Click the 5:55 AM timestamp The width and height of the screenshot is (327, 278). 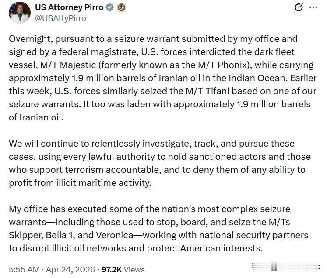[x=24, y=269]
